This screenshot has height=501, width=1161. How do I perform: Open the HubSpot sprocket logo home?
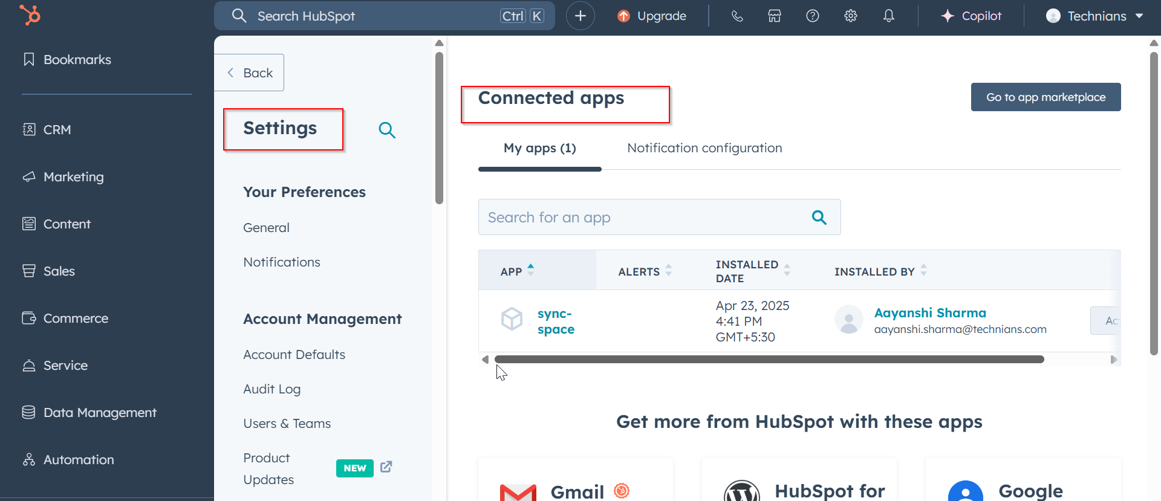click(30, 15)
